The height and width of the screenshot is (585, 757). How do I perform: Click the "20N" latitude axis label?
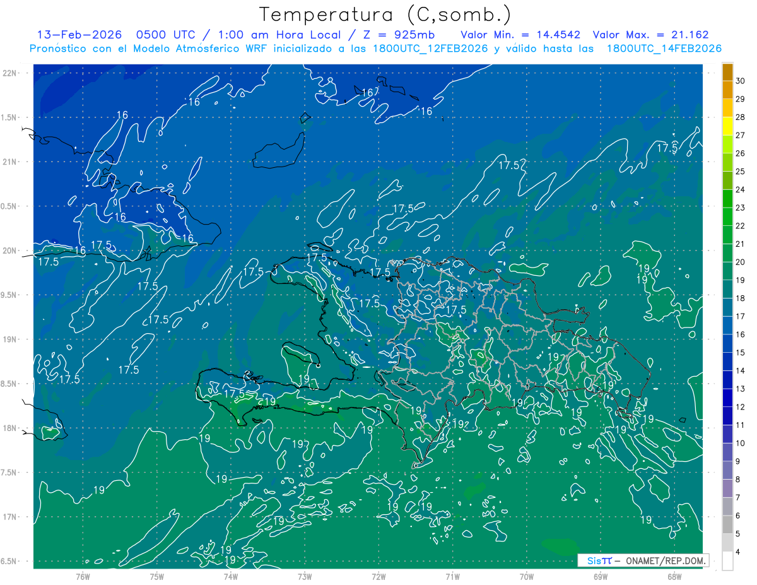click(10, 251)
